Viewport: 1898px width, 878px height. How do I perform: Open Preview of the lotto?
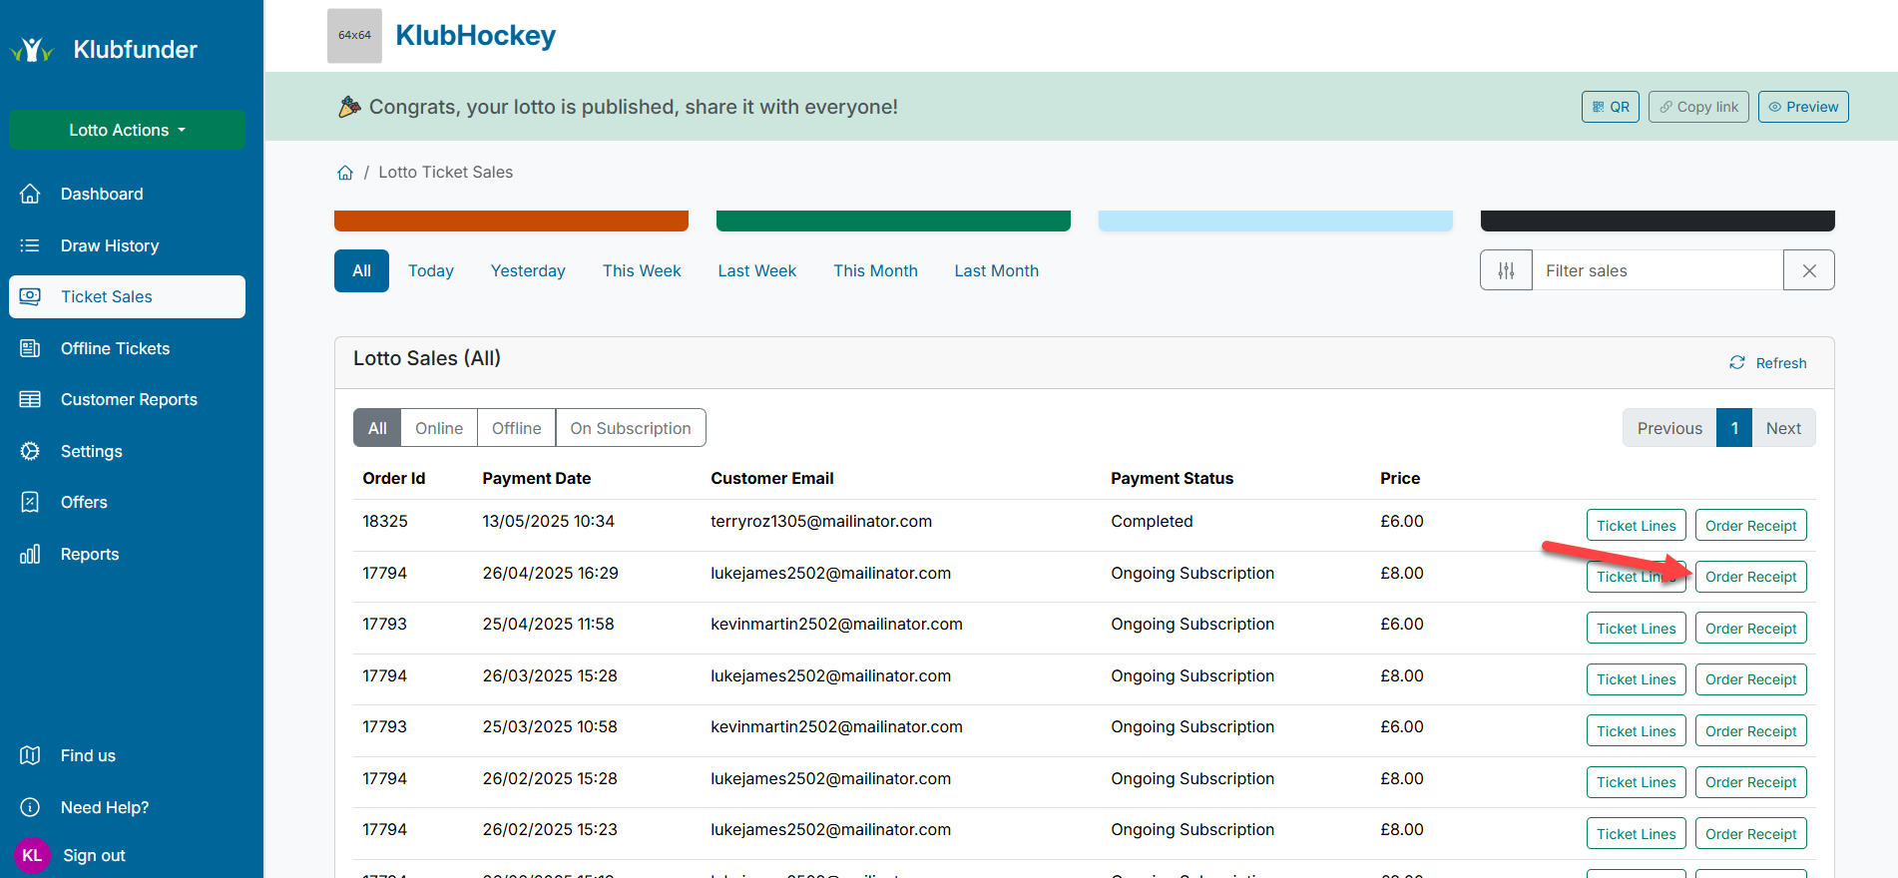click(1802, 107)
